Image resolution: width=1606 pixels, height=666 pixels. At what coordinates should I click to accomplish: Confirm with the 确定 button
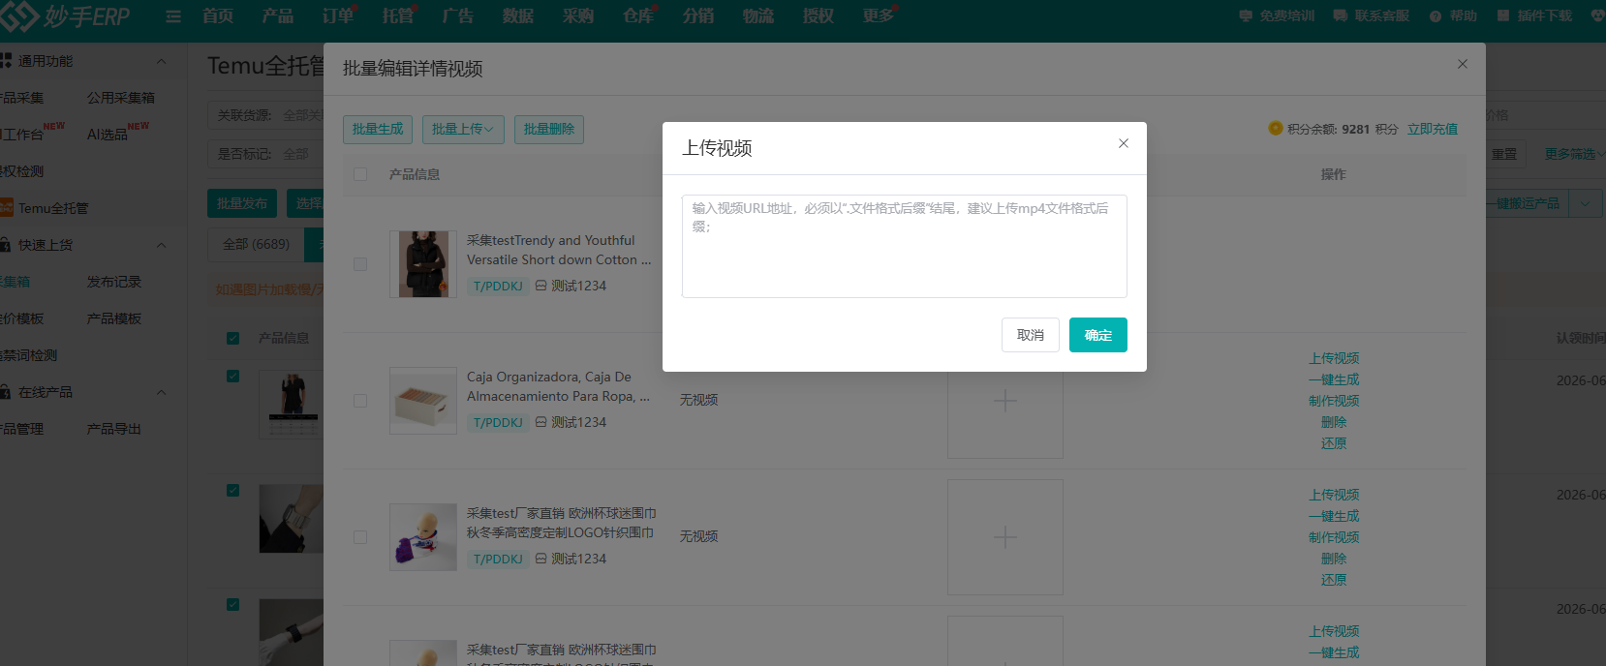coord(1098,335)
